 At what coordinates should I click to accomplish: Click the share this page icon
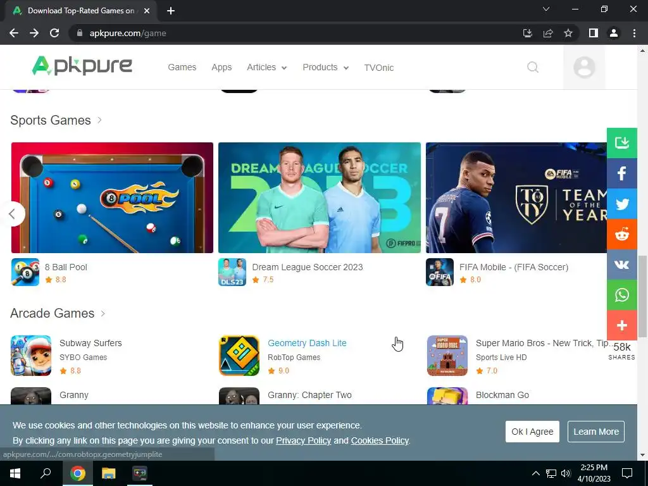[x=548, y=33]
